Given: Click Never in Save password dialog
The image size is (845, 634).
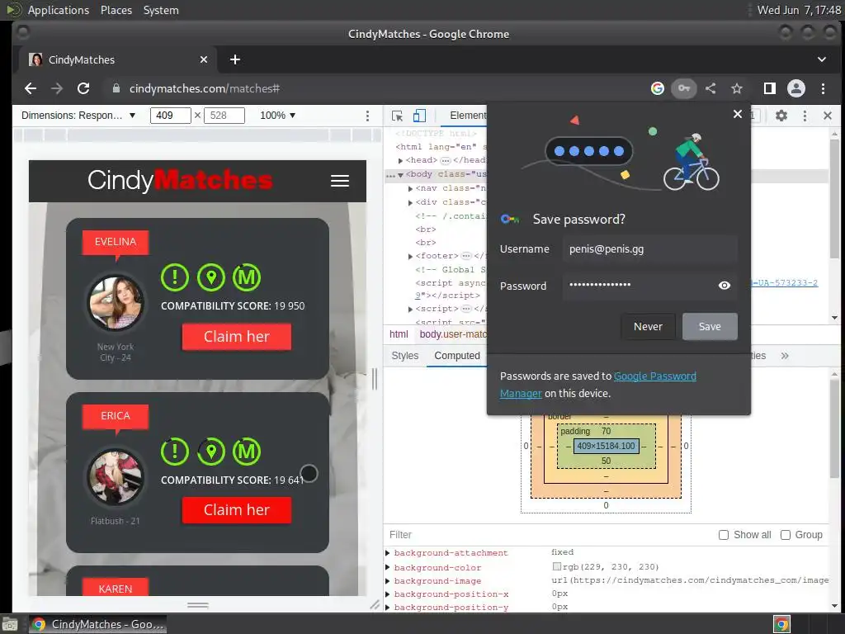Looking at the screenshot, I should pyautogui.click(x=648, y=327).
